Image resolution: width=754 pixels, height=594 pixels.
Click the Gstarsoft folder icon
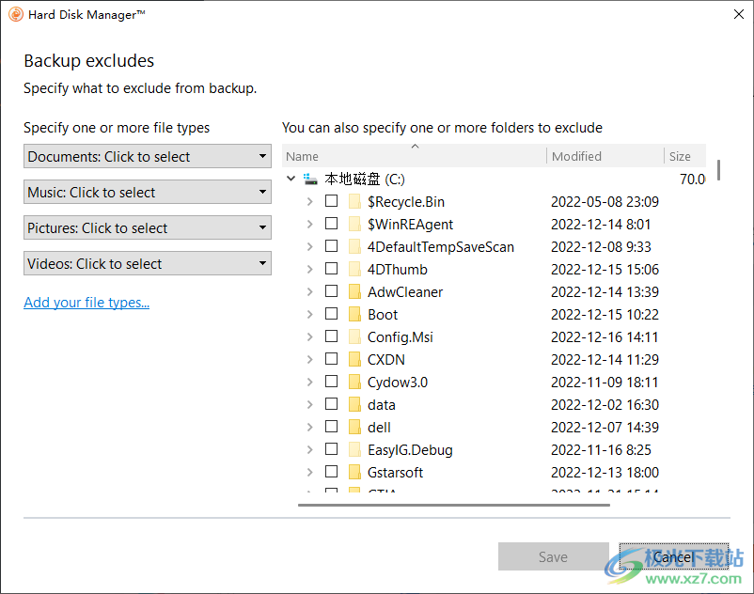[x=354, y=472]
